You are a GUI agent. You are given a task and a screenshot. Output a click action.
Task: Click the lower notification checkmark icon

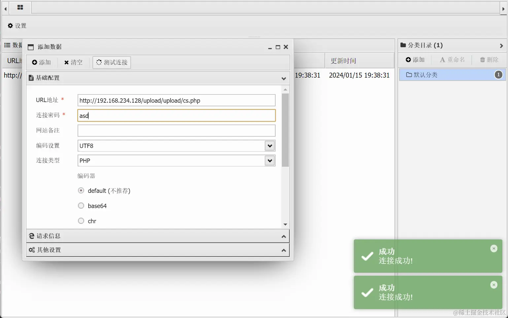367,293
